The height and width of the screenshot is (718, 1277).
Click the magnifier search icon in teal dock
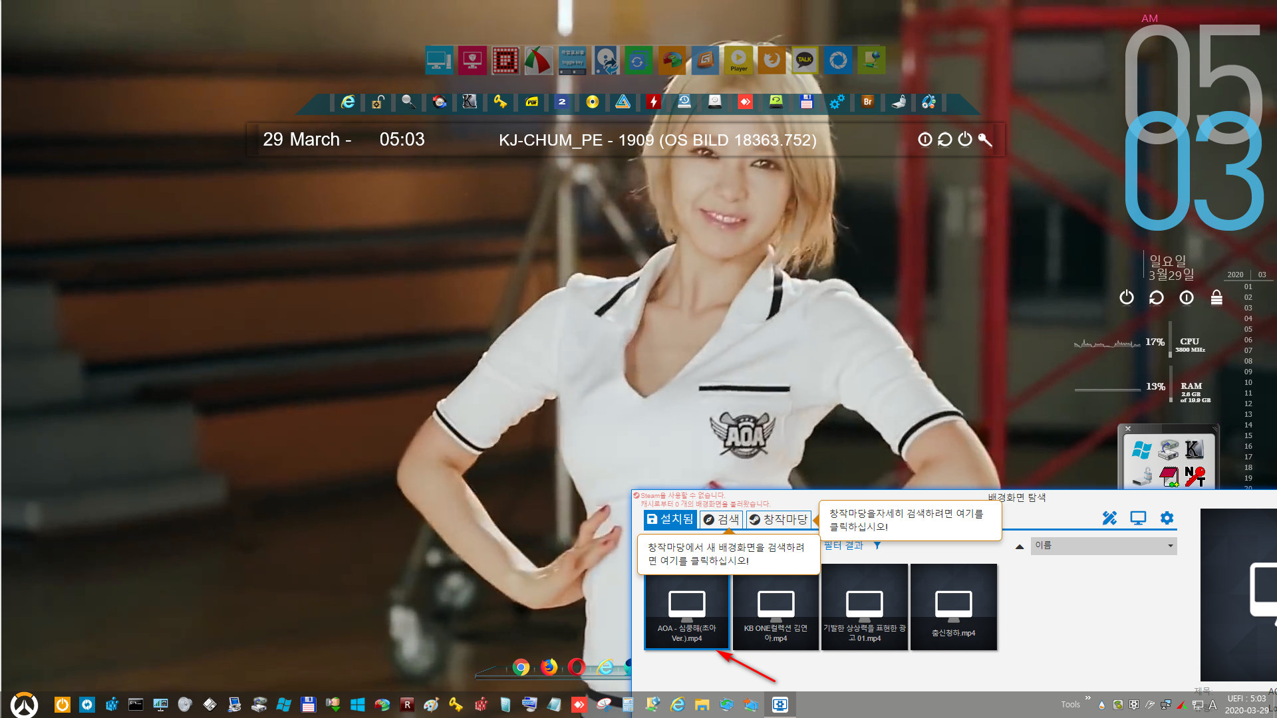tap(408, 102)
